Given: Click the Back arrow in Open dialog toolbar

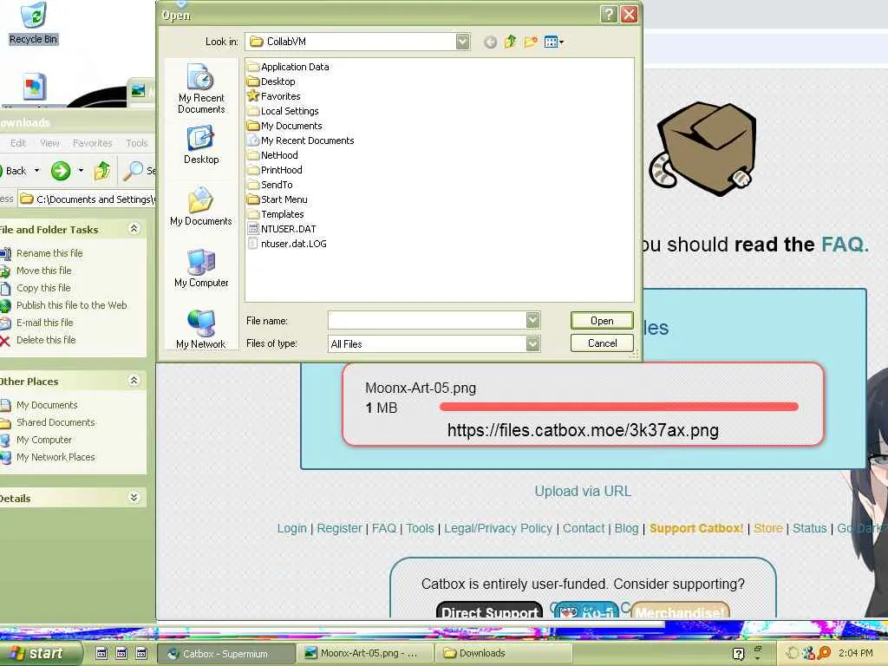Looking at the screenshot, I should 491,42.
